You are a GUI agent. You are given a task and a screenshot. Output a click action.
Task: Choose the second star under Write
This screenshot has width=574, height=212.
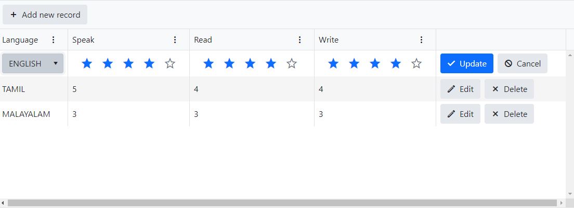pyautogui.click(x=354, y=63)
